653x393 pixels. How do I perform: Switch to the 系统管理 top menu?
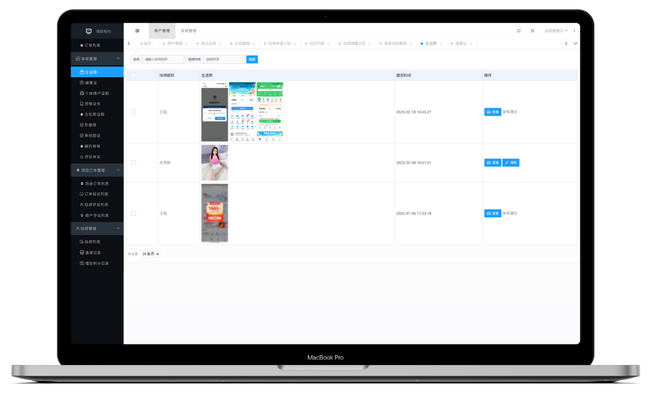point(188,31)
